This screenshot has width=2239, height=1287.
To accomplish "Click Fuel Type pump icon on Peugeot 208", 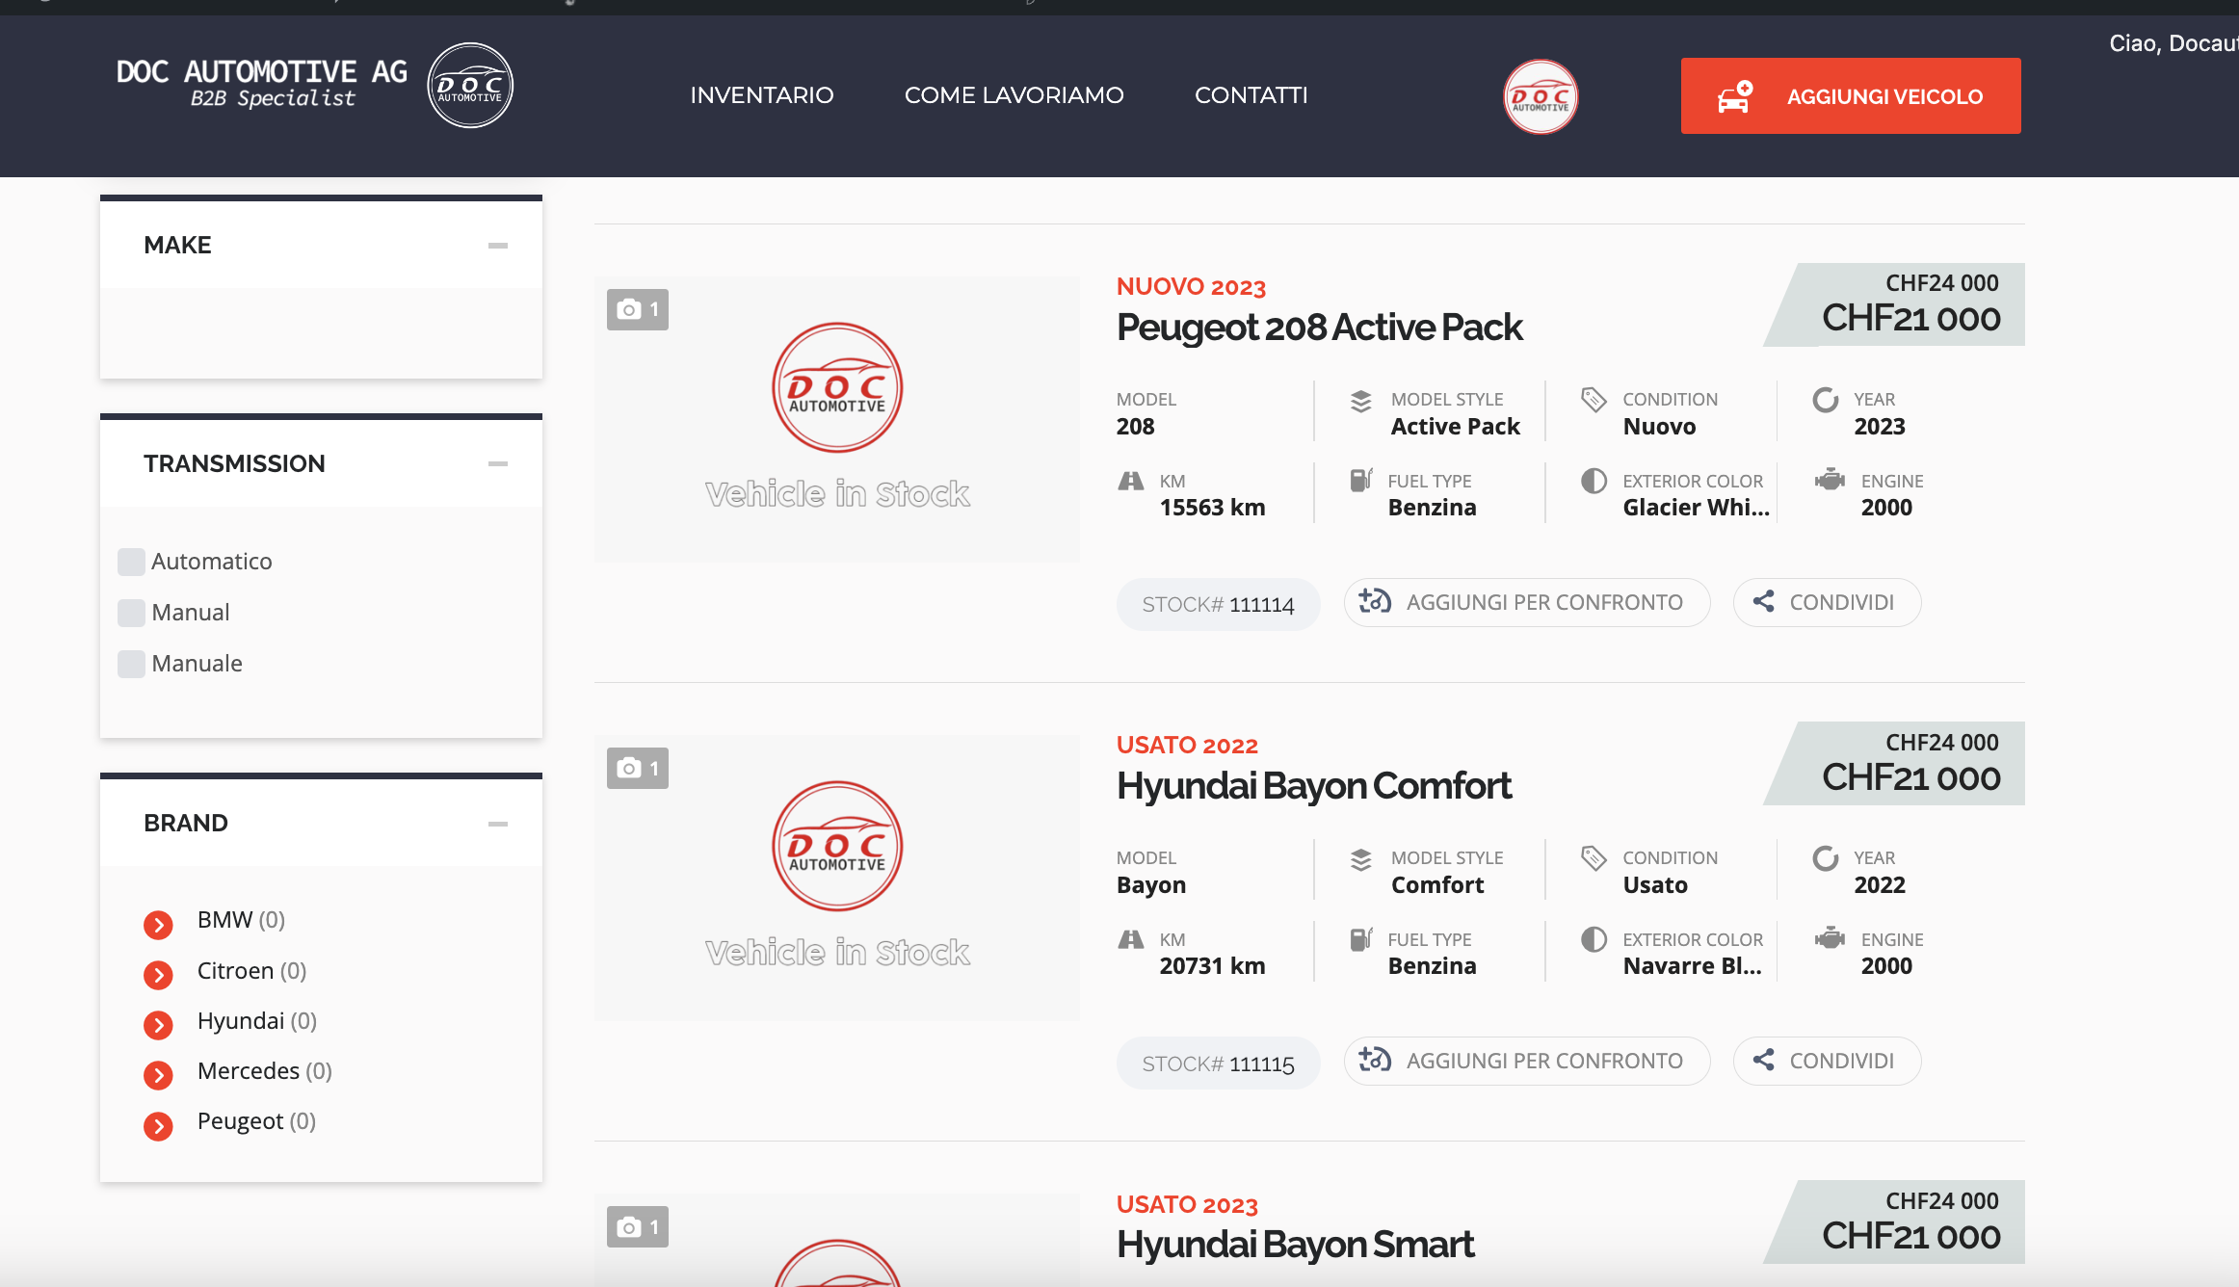I will pos(1361,479).
